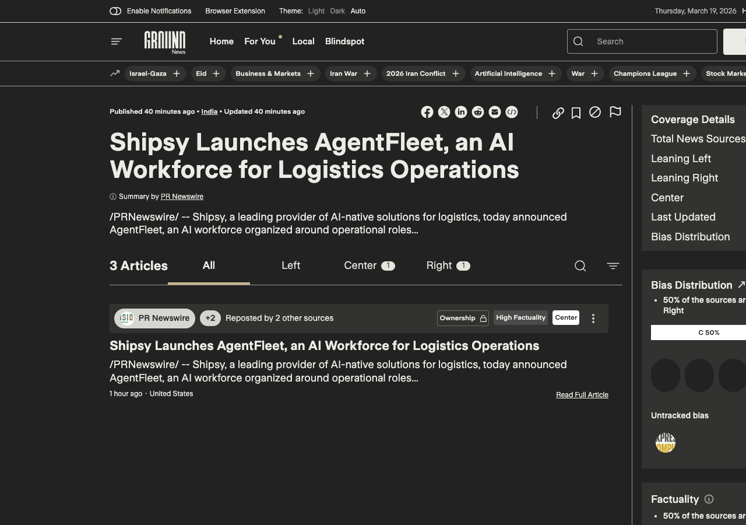The height and width of the screenshot is (525, 746).
Task: Share article via email icon
Action: pos(495,112)
